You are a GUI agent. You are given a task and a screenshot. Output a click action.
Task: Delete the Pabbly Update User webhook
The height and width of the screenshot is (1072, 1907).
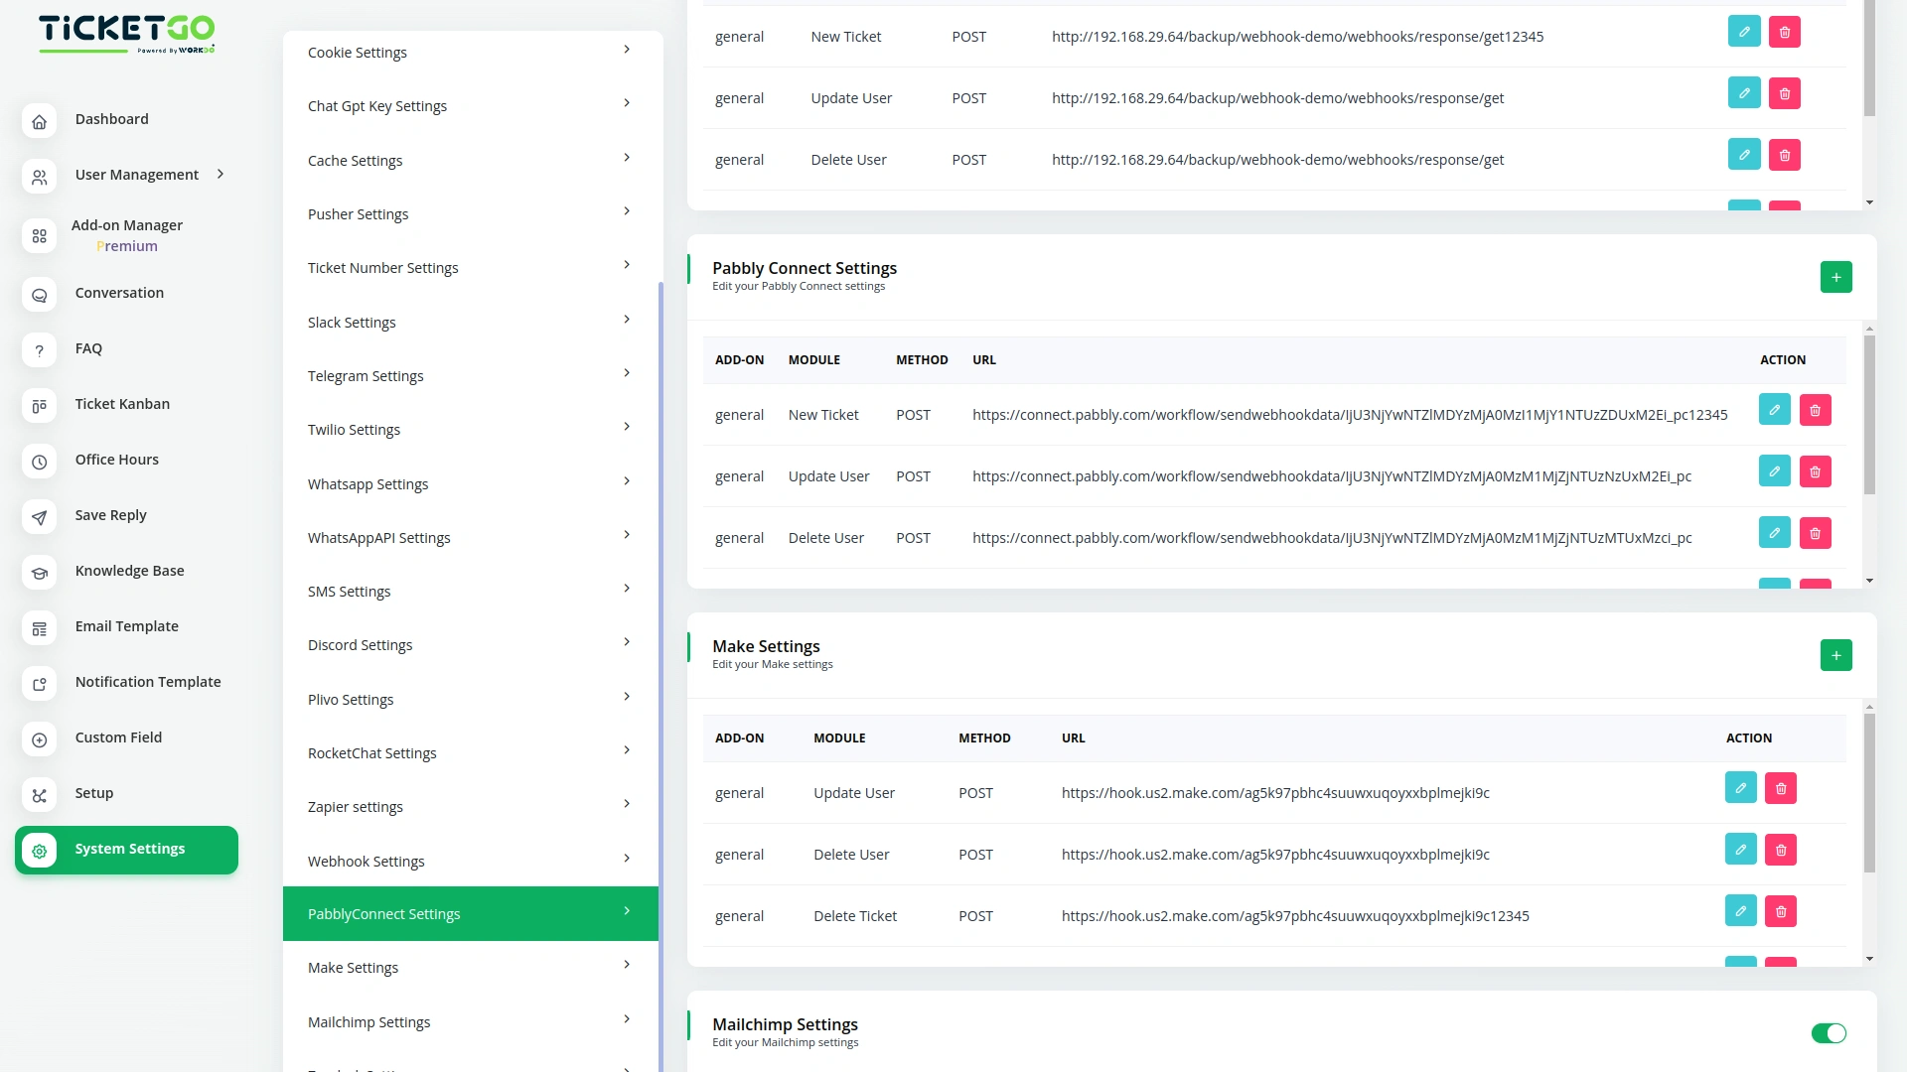[1815, 471]
